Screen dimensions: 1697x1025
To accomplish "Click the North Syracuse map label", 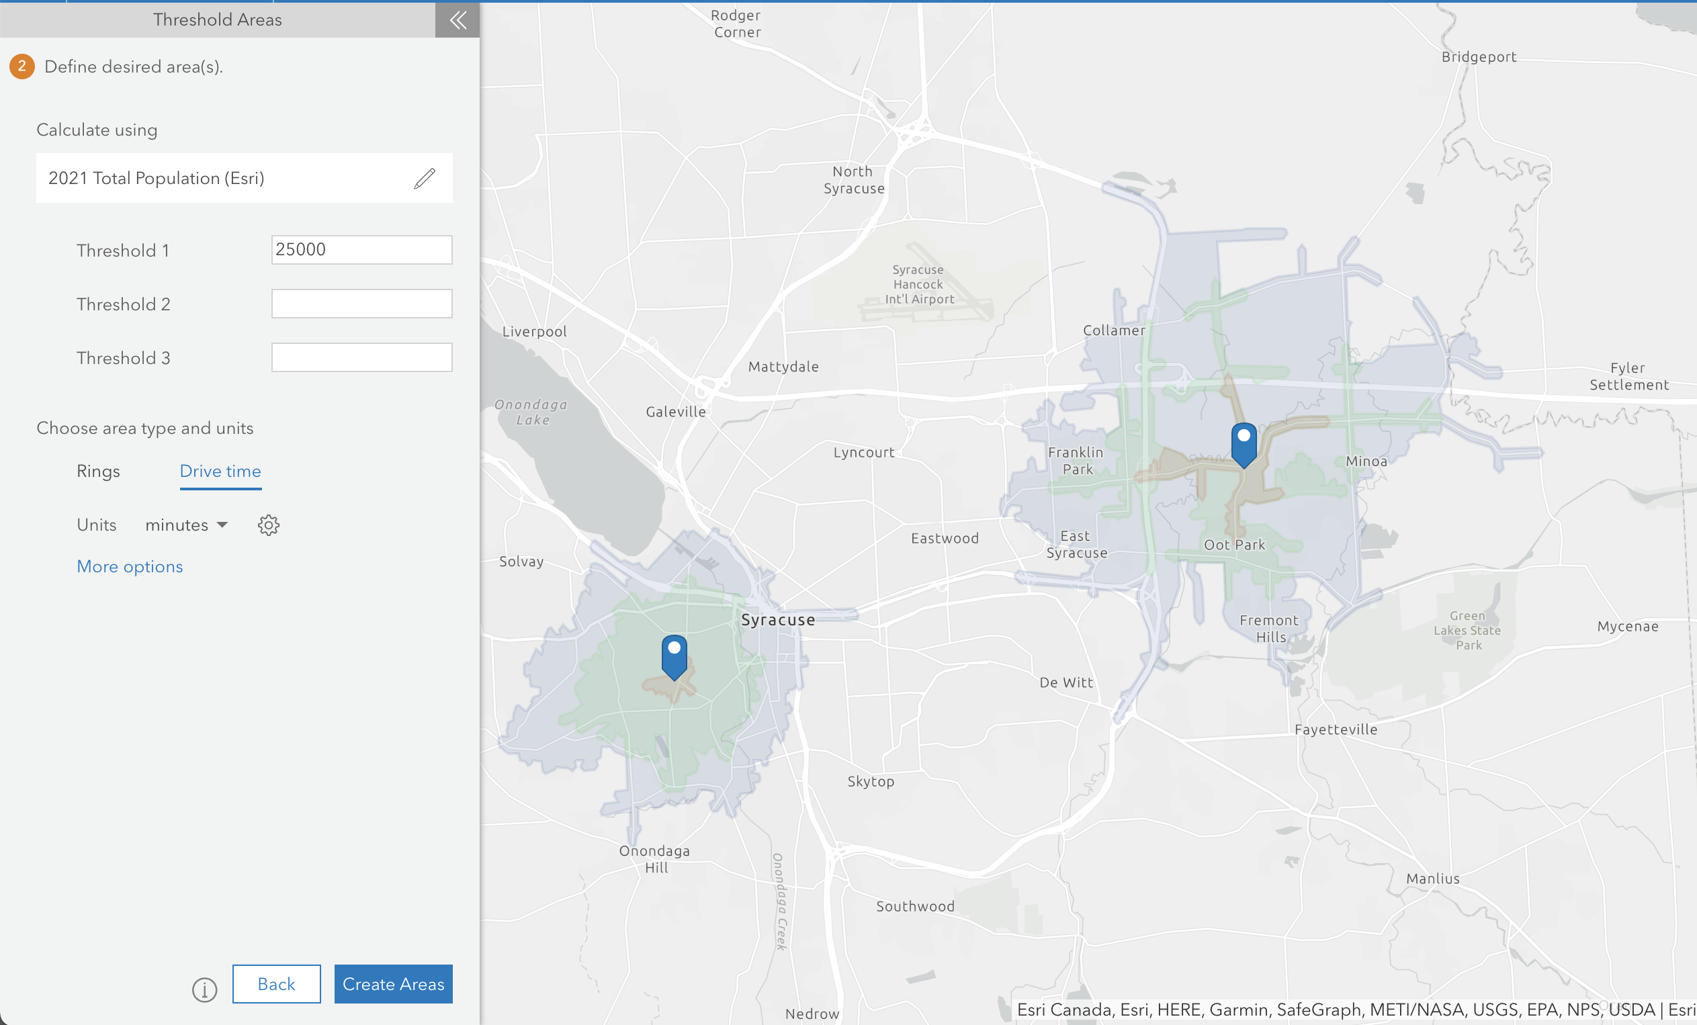I will click(854, 179).
